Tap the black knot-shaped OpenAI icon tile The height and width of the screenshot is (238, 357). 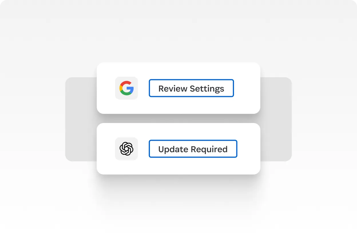126,149
